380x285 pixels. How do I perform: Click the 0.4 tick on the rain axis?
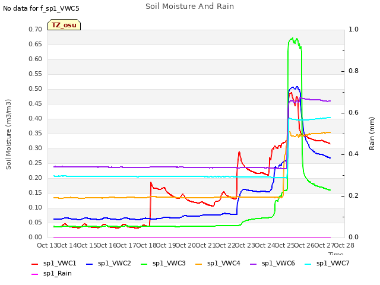pos(353,154)
